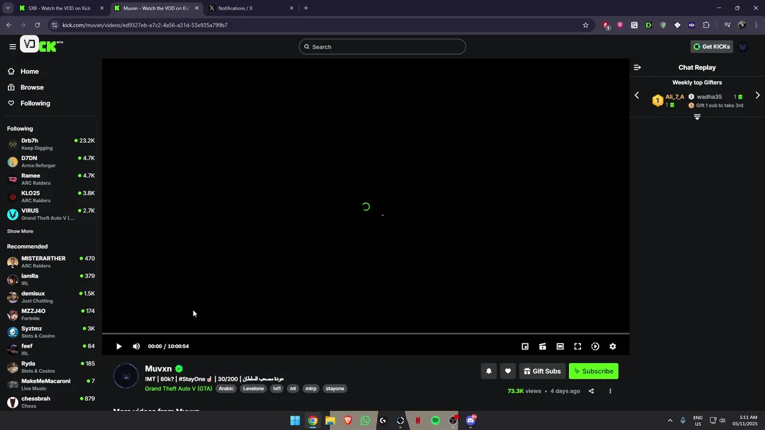Open Chrome media control icon
Image resolution: width=765 pixels, height=430 pixels.
(727, 25)
